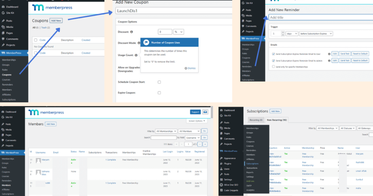Open the 1 Complete transaction link for Maryam
This screenshot has height=196, width=373.
point(111,160)
